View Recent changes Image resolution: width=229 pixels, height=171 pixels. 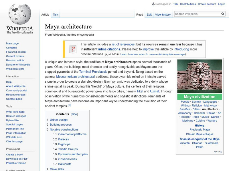tap(16, 95)
